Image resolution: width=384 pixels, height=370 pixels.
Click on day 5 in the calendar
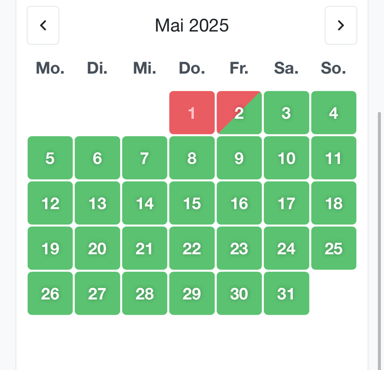click(50, 158)
